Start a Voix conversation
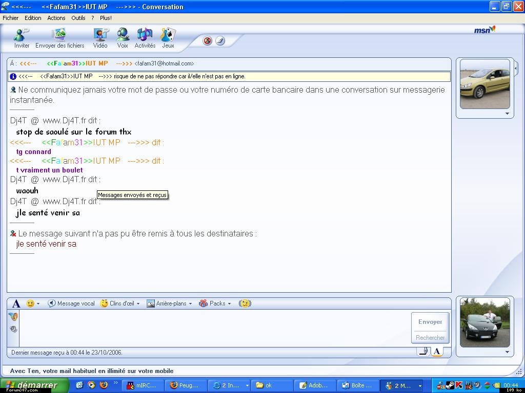525x393 pixels. tap(123, 38)
